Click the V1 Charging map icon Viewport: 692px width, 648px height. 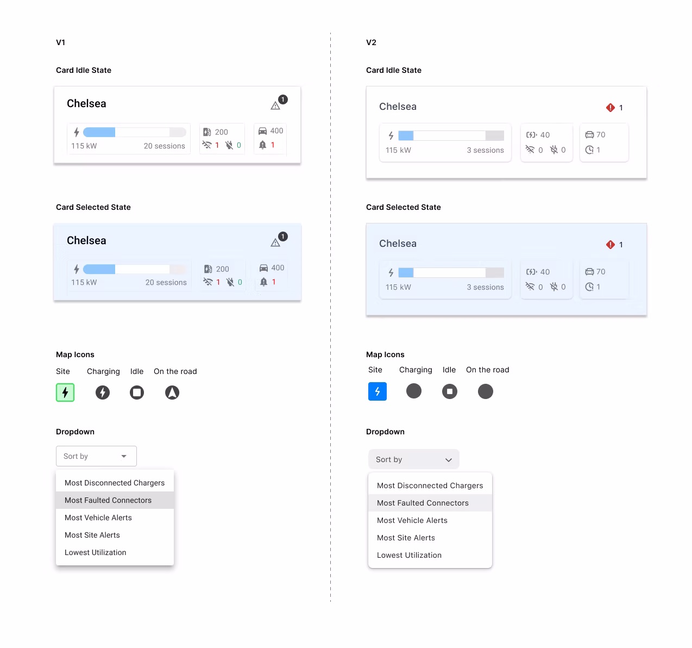click(103, 392)
